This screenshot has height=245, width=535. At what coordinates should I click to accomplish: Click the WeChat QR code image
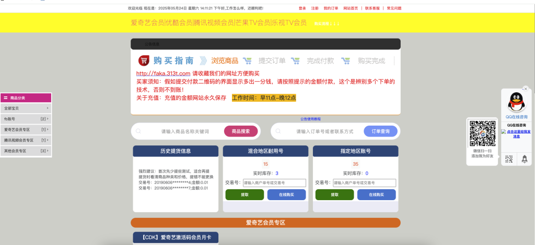click(482, 133)
